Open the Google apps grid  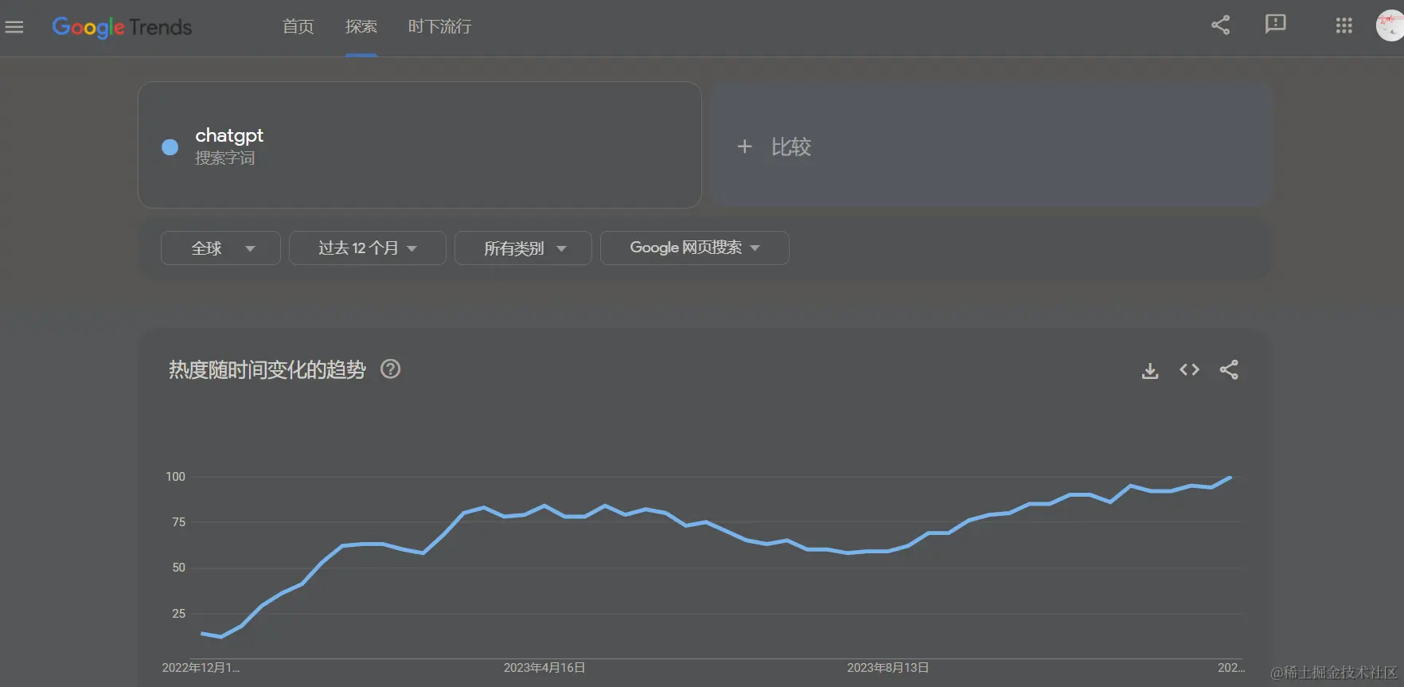[1344, 25]
